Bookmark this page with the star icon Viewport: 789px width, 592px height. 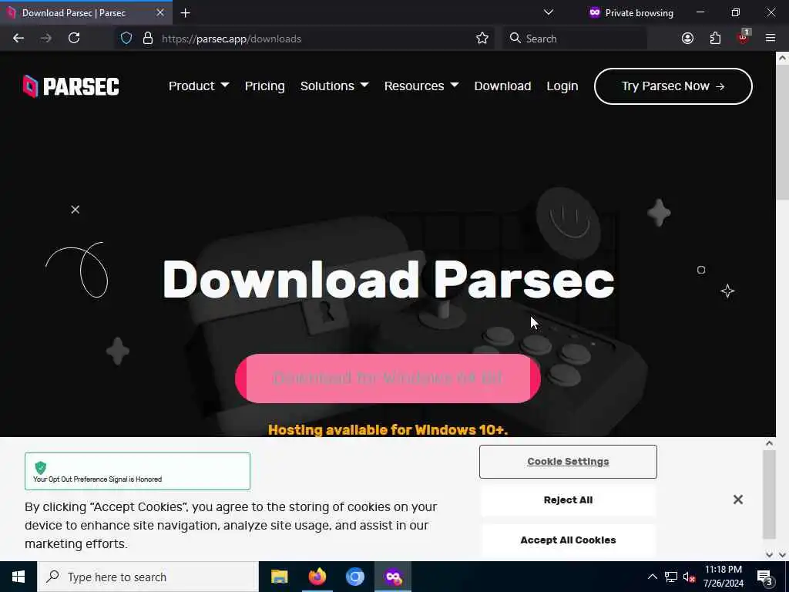click(x=482, y=39)
